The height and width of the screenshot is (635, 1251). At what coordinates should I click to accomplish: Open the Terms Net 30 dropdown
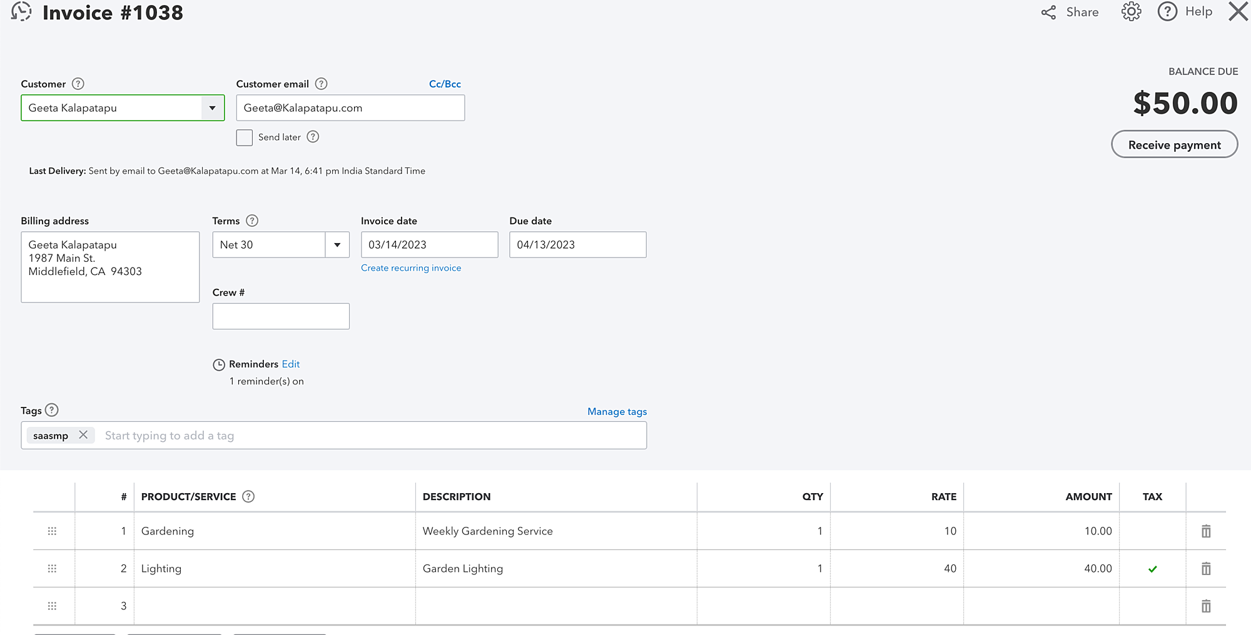pyautogui.click(x=337, y=245)
